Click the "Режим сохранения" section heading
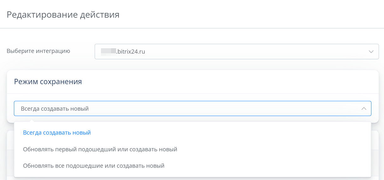Screen dimensions: 384x180 tap(48, 82)
